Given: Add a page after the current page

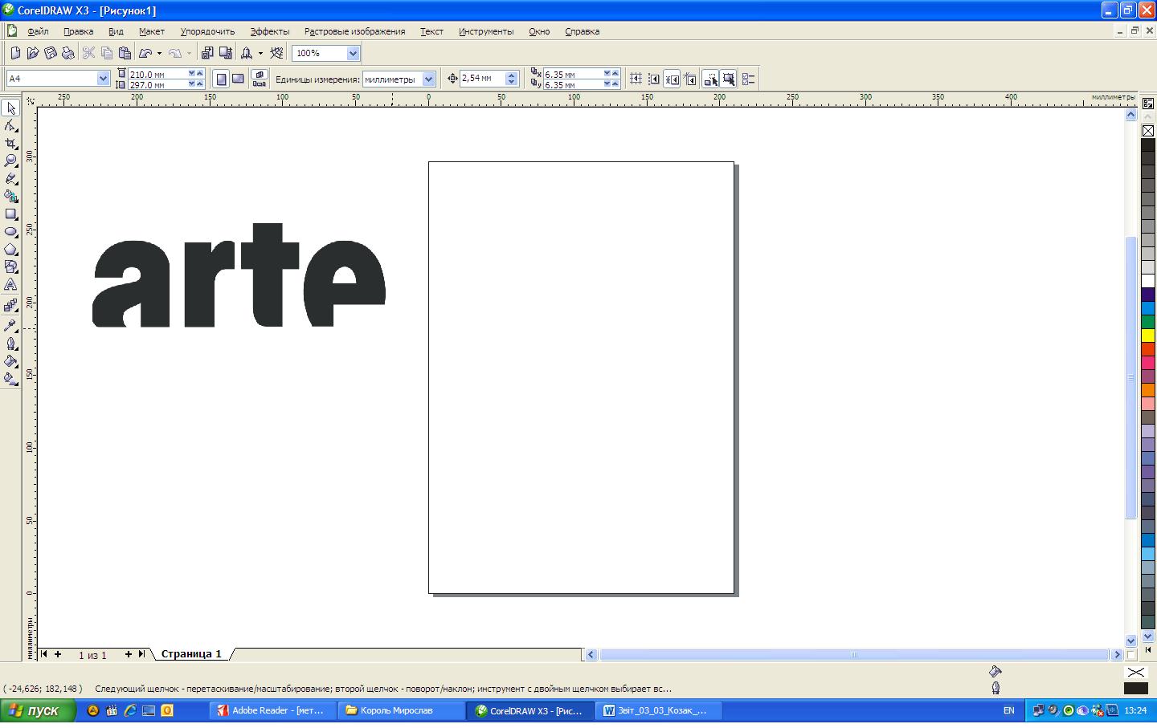Looking at the screenshot, I should pyautogui.click(x=128, y=654).
